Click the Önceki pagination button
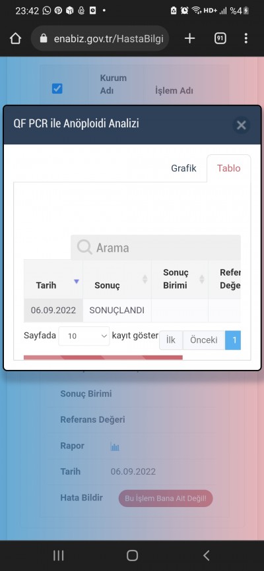This screenshot has width=264, height=571. click(203, 340)
